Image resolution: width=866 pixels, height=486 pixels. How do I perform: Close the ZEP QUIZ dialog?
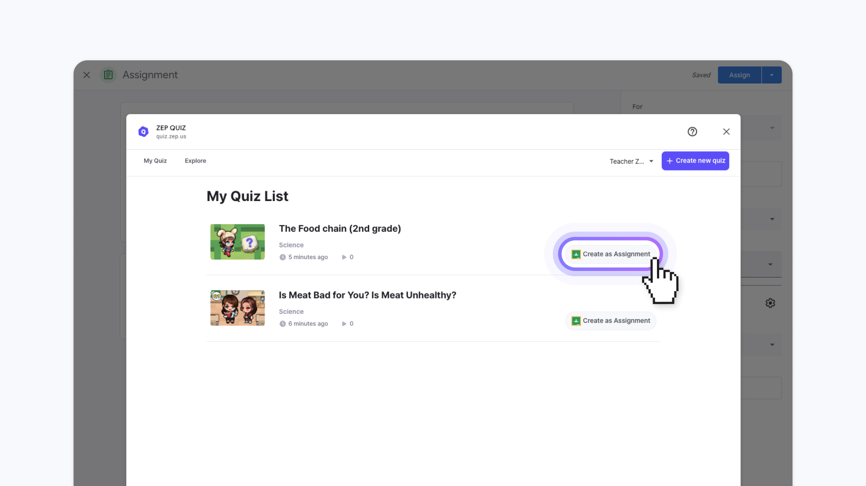click(x=726, y=132)
